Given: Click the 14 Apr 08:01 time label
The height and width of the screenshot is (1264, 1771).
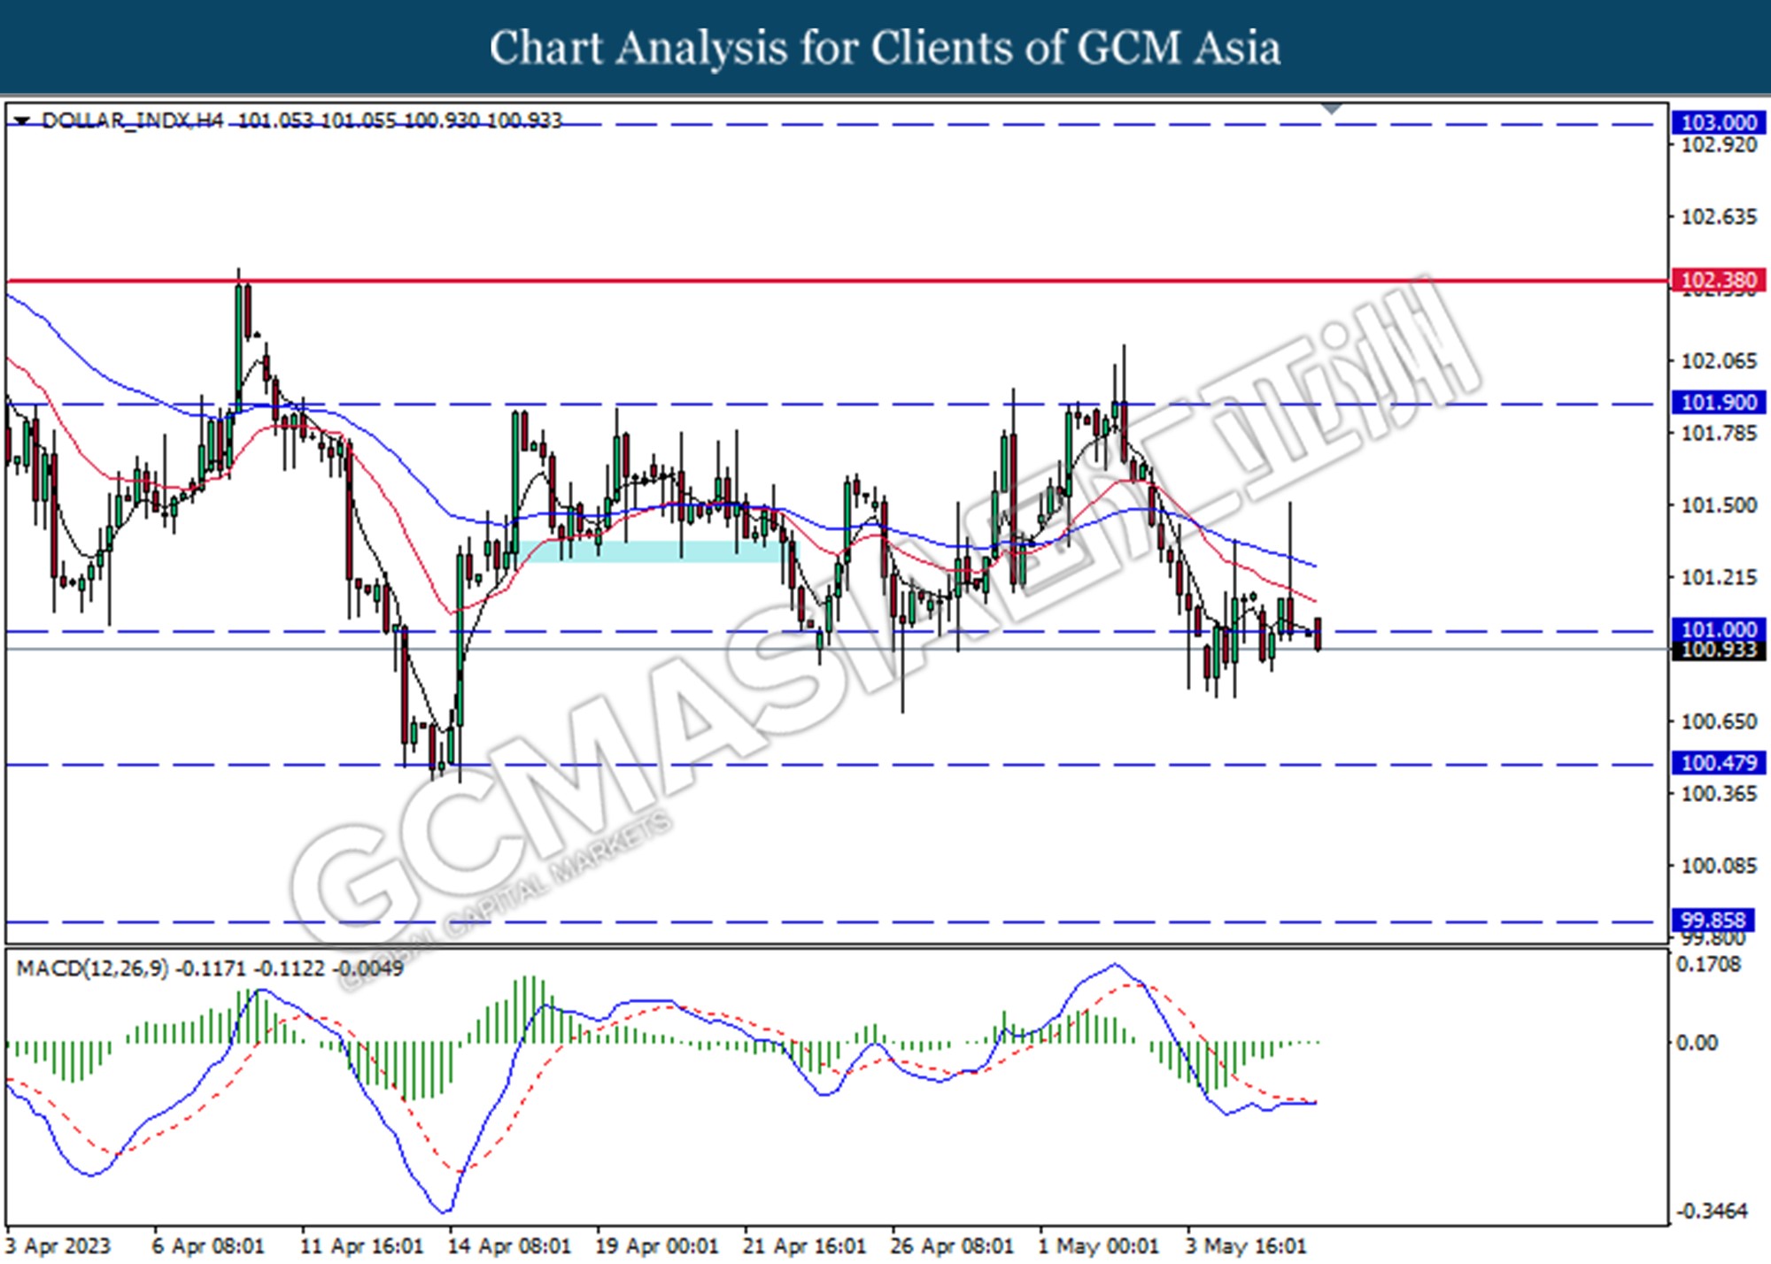Looking at the screenshot, I should [x=509, y=1246].
